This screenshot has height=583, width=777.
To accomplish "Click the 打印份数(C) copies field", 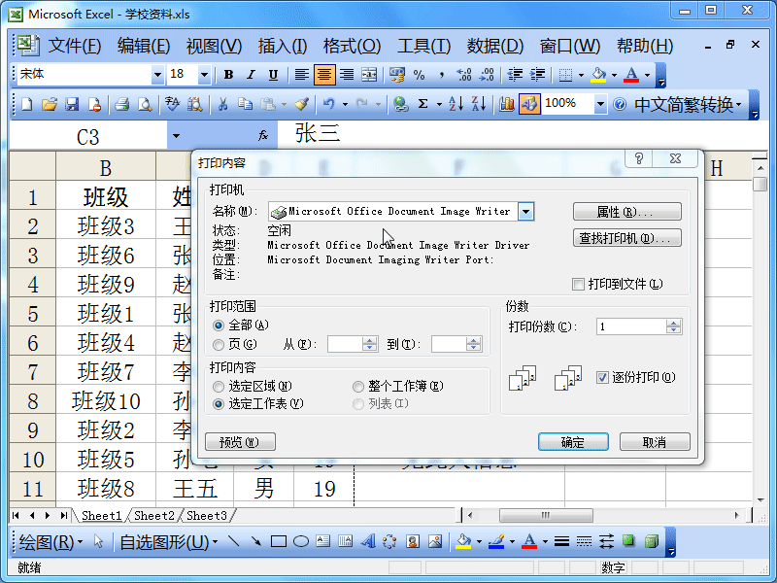I will coord(630,326).
